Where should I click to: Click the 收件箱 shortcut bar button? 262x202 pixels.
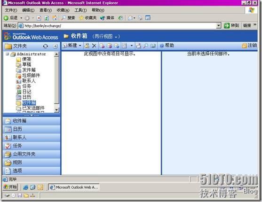[x=32, y=121]
